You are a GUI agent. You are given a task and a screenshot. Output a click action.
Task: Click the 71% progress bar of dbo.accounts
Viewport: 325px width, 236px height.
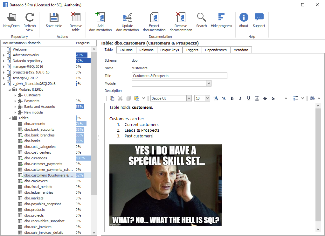(x=81, y=124)
